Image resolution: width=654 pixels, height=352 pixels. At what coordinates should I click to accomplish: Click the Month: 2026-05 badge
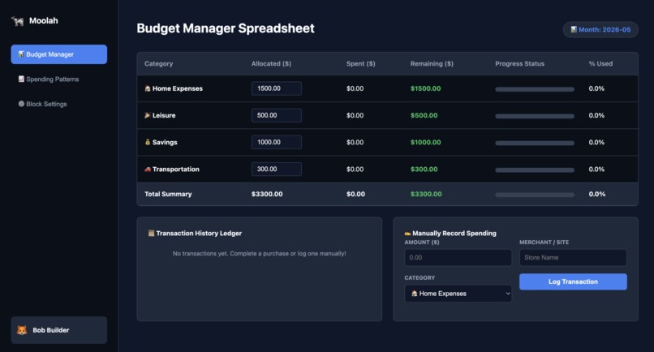(x=600, y=30)
